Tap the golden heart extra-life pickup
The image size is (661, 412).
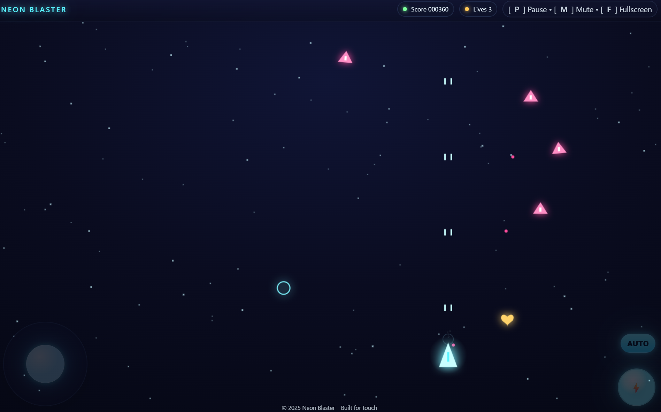[x=507, y=319]
